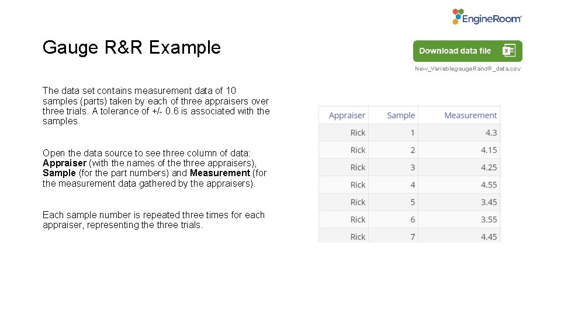Image resolution: width=561 pixels, height=315 pixels.
Task: Select the measurement value 4.3
Action: pos(491,133)
